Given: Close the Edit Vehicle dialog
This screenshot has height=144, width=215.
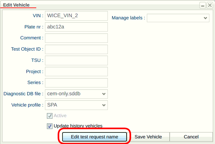Looking at the screenshot, I should (x=210, y=5).
